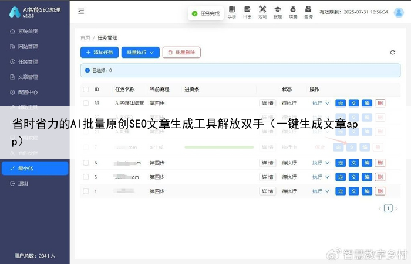Image resolution: width=411 pixels, height=264 pixels.
Task: Open the 教程 tutorial icon
Action: pos(278,12)
